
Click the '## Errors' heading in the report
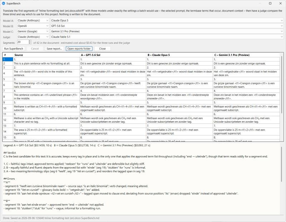(9, 179)
